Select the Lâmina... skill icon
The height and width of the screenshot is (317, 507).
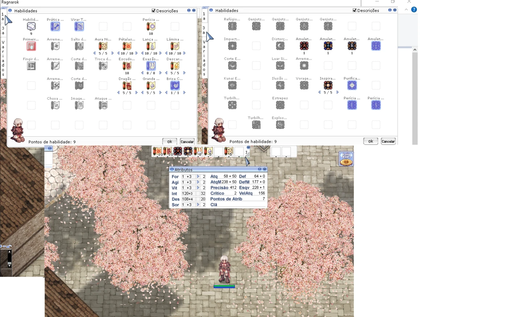coord(175,46)
